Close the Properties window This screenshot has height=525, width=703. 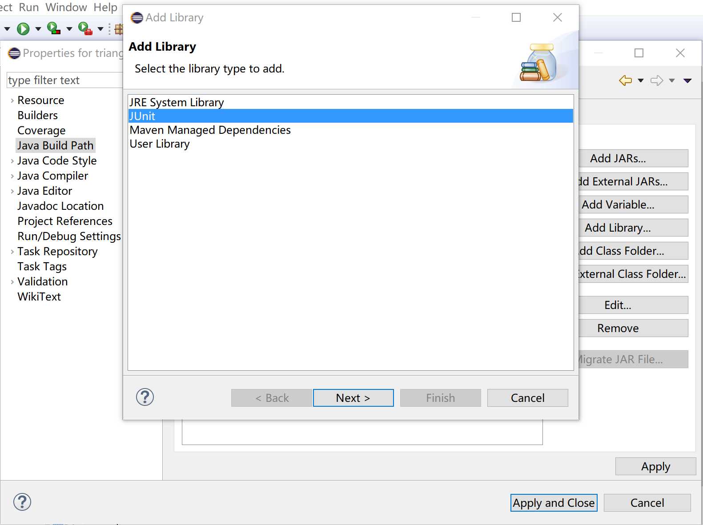(680, 53)
